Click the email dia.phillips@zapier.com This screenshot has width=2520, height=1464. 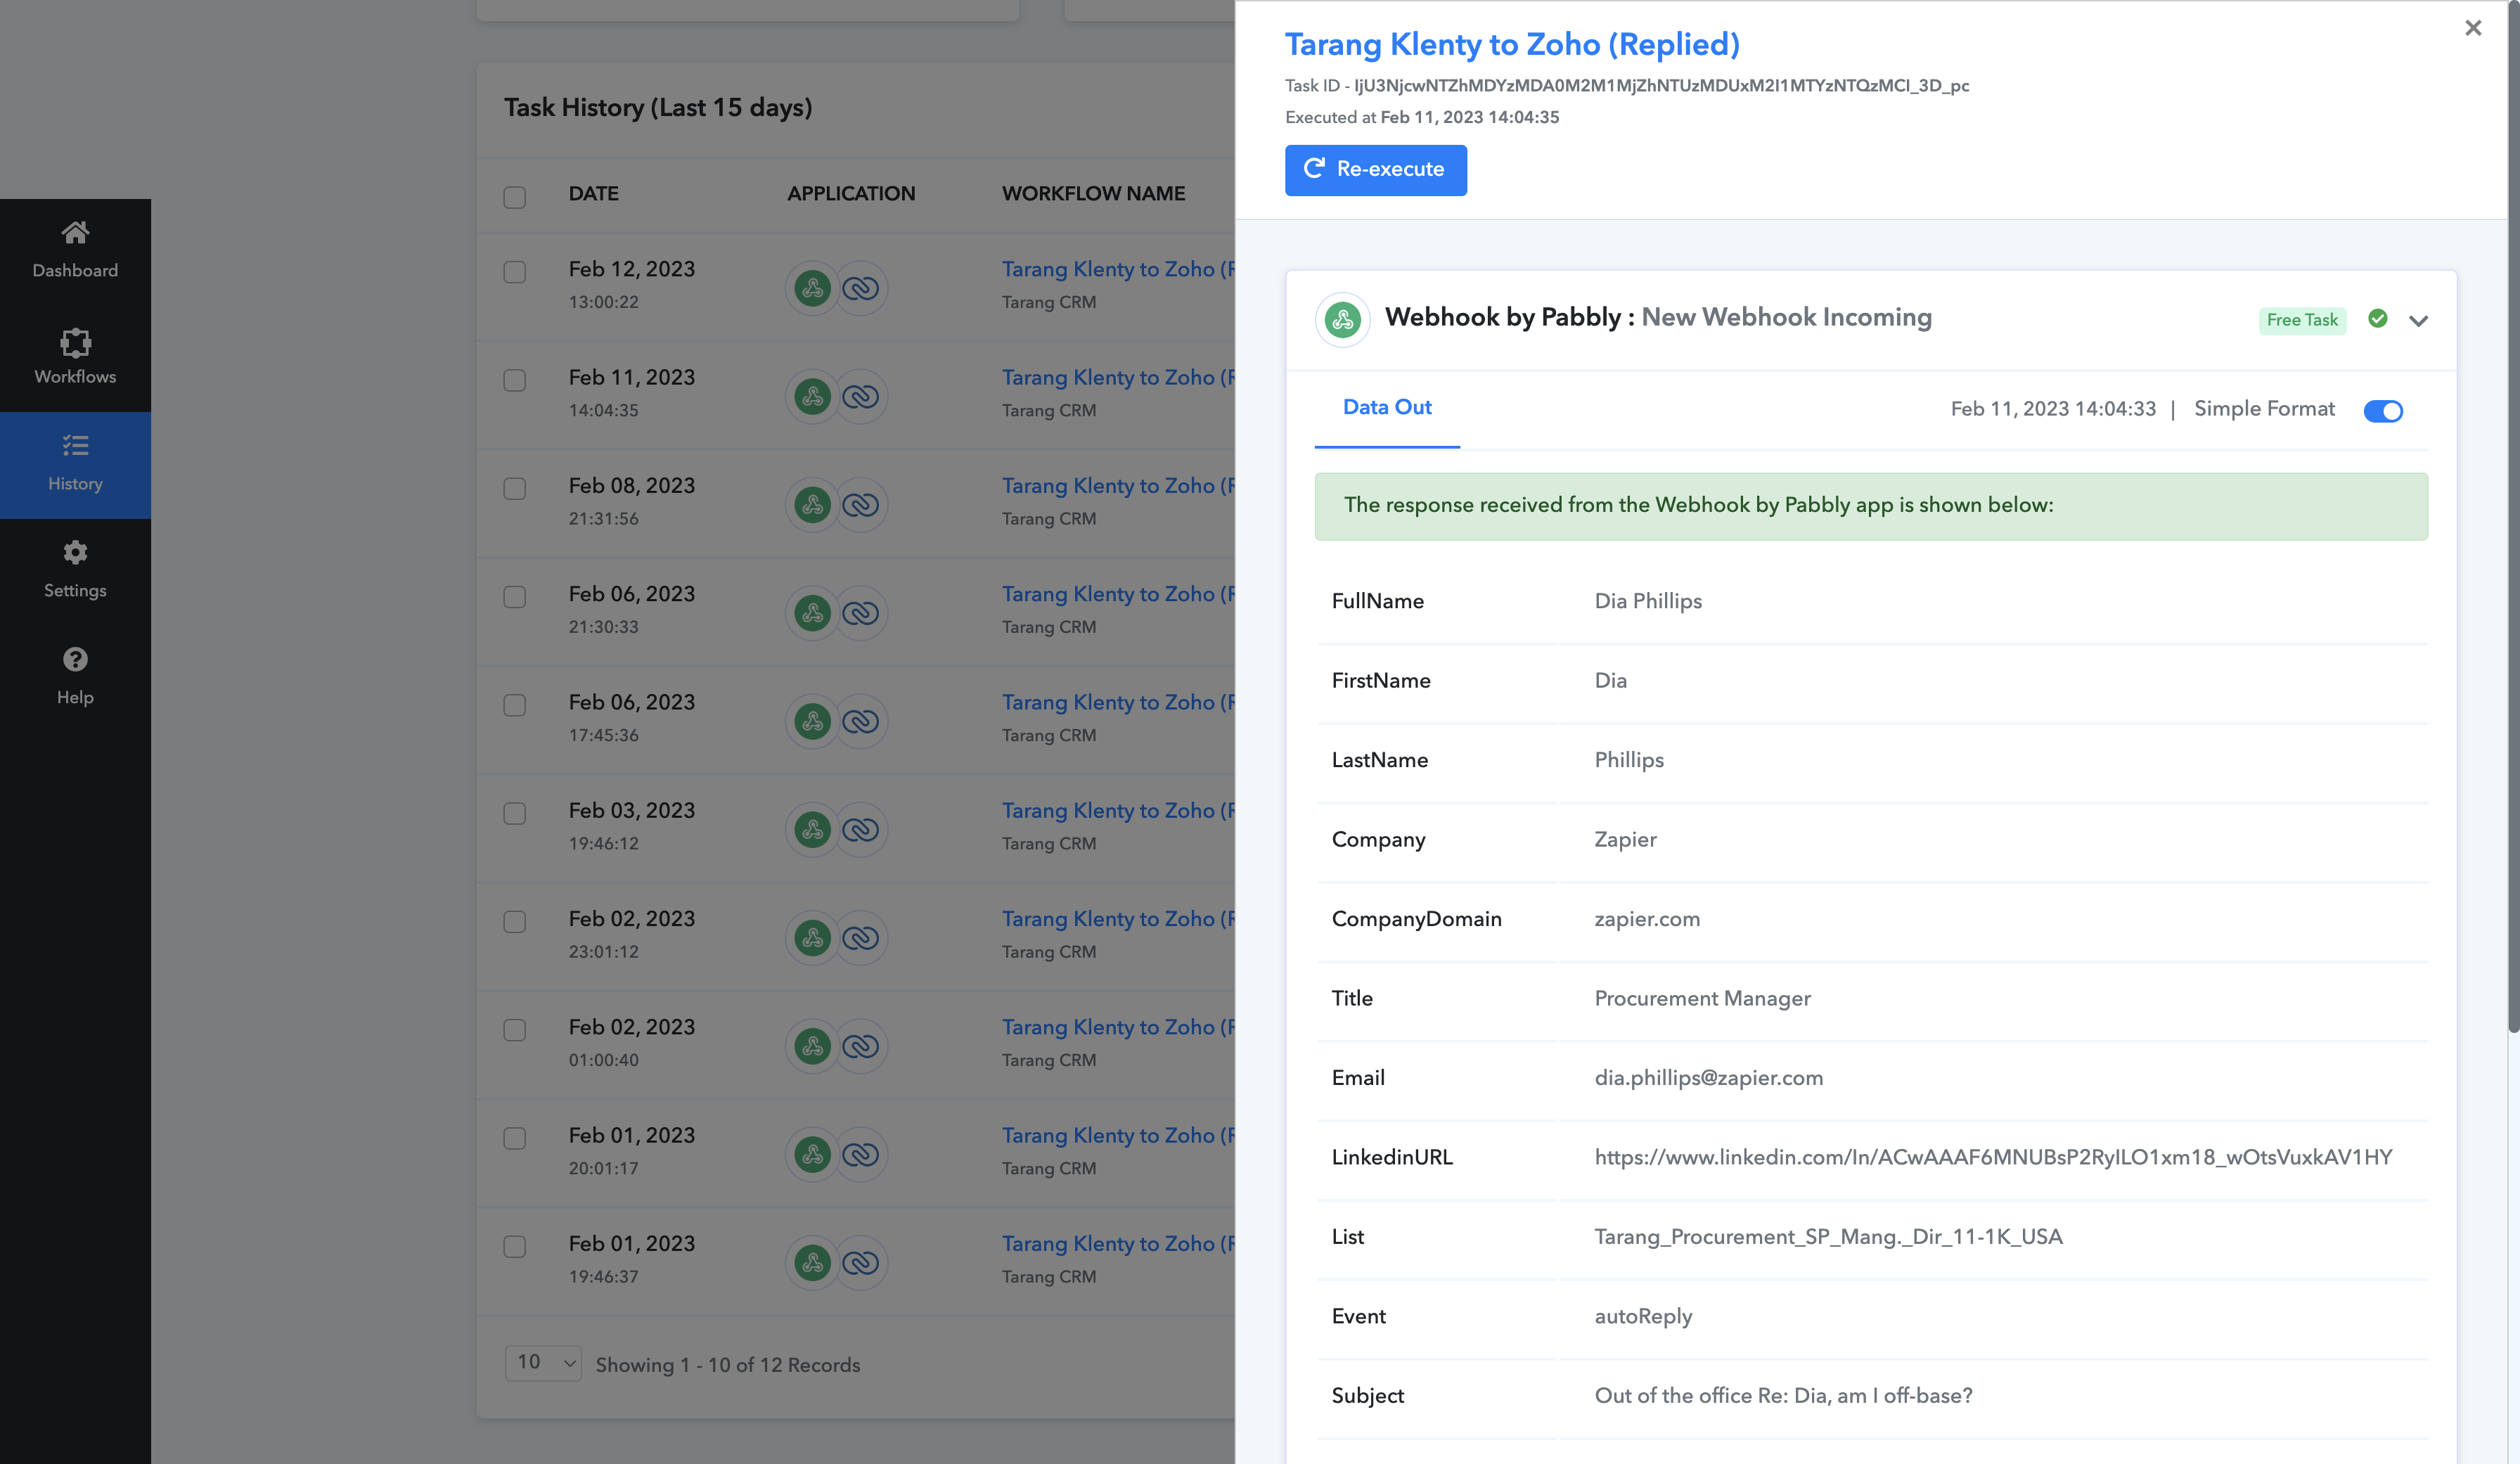click(1709, 1078)
